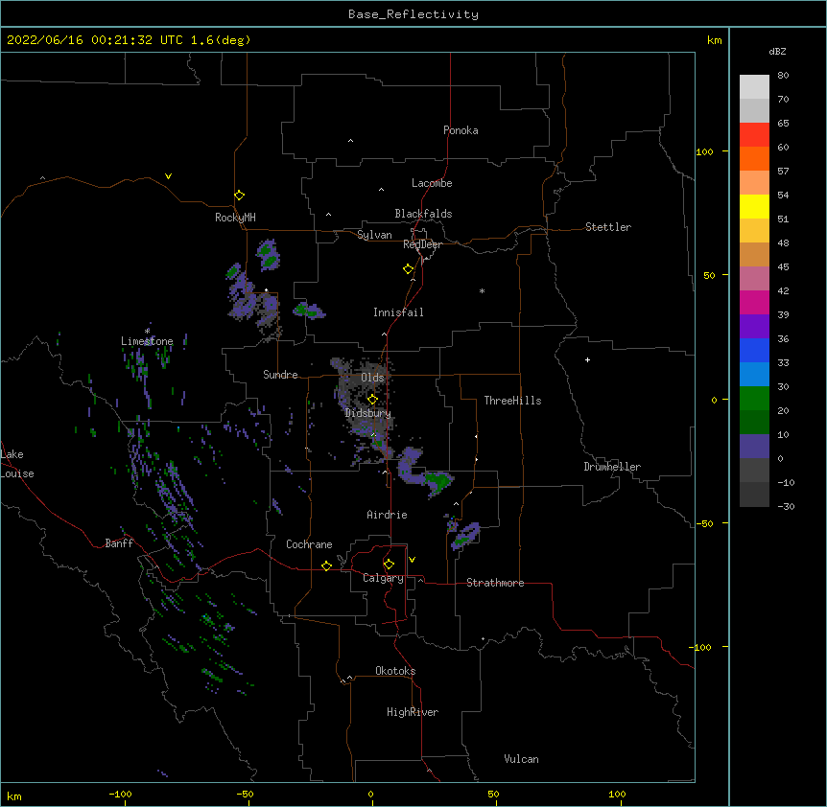Click the Base_Reflectivity title text
Image resolution: width=827 pixels, height=807 pixels.
[413, 14]
